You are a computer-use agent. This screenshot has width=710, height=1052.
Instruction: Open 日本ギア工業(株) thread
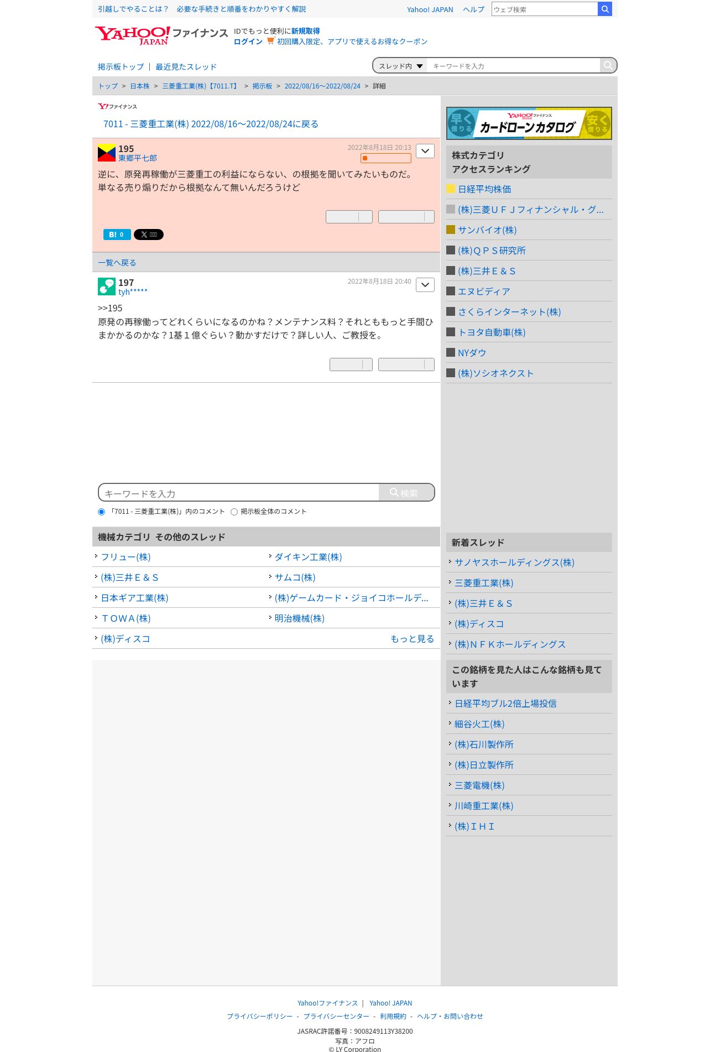134,598
